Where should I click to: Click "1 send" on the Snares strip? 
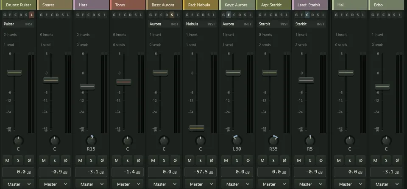point(45,45)
